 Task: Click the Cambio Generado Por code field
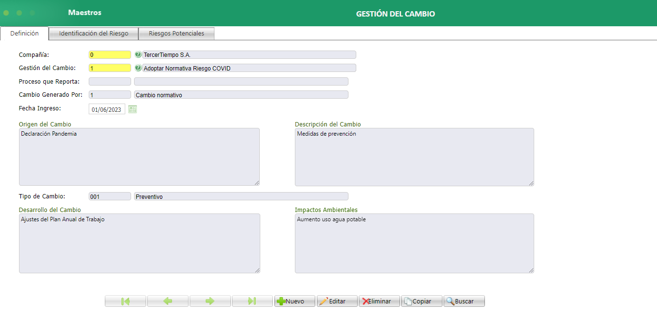[110, 95]
